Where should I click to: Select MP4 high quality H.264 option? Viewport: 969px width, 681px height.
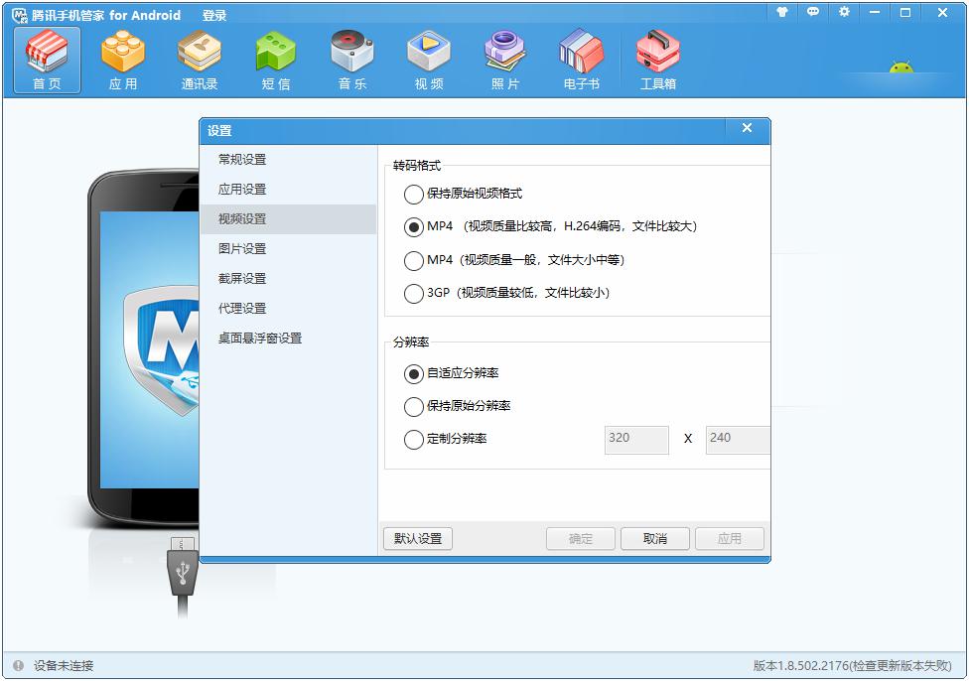click(550, 226)
